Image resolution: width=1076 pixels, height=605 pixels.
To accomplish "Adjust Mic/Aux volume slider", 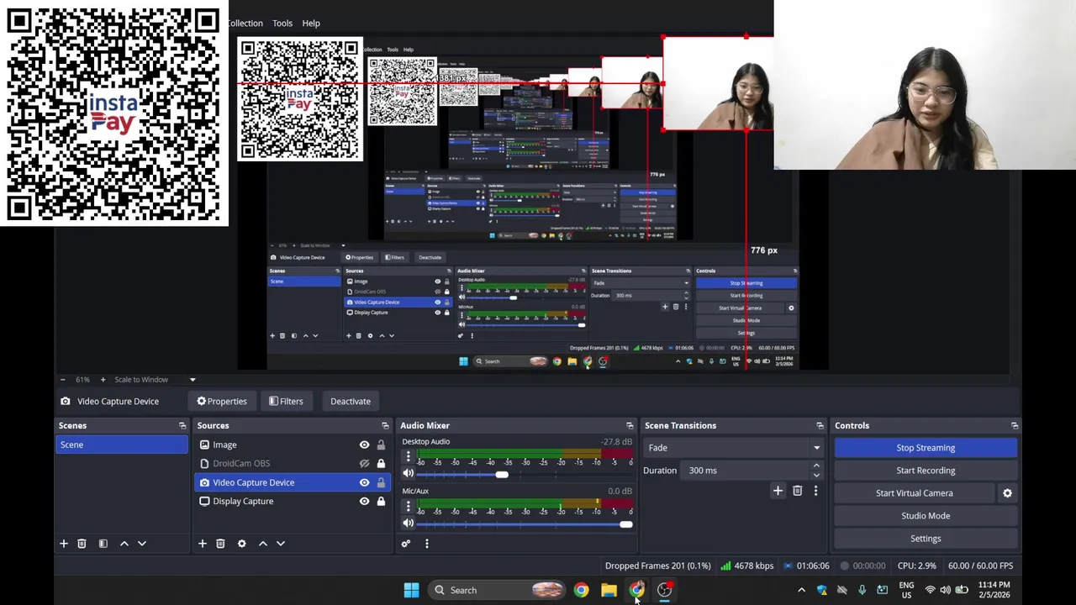I will click(x=625, y=524).
